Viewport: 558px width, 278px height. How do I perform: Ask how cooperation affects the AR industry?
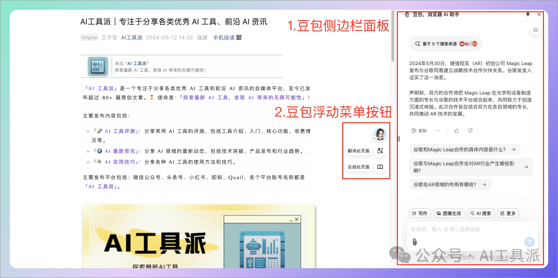pyautogui.click(x=471, y=167)
